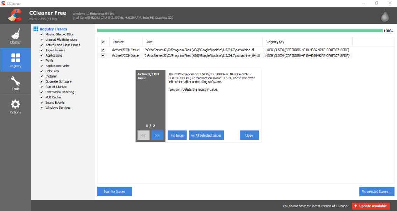The image size is (397, 211).
Task: Click the Update available button
Action: [x=371, y=206]
